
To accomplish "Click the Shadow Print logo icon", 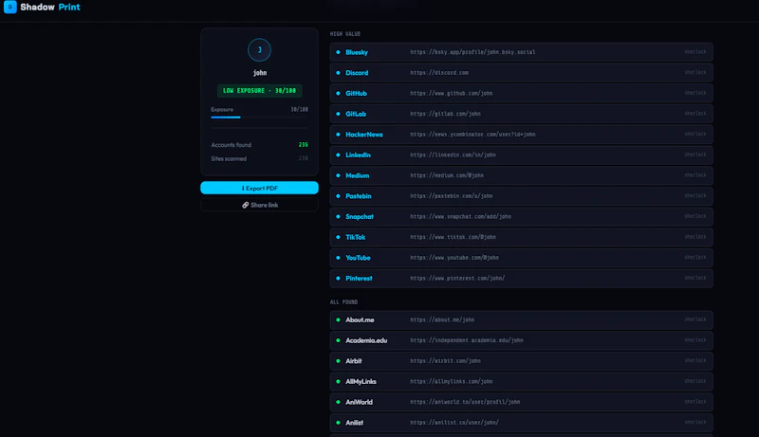I will pyautogui.click(x=10, y=7).
